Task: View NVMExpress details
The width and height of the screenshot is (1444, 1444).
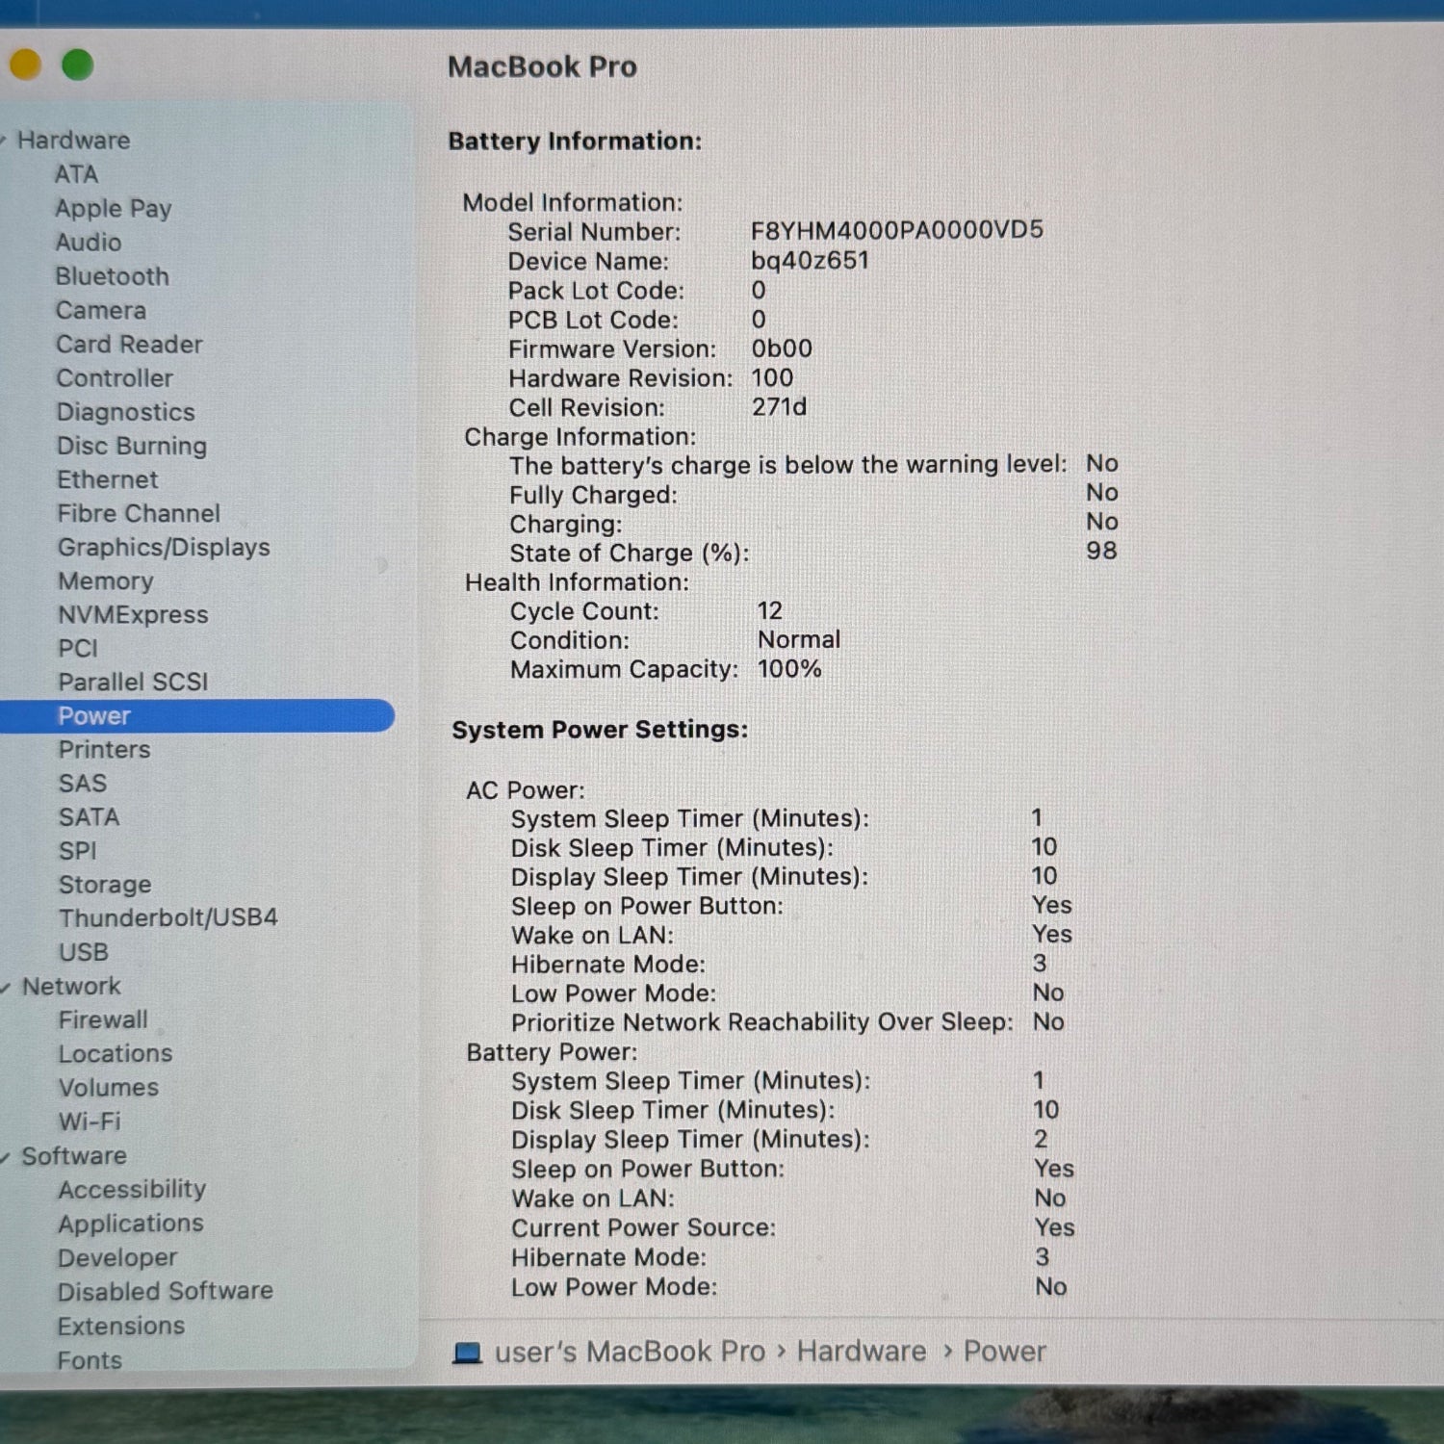Action: point(133,615)
